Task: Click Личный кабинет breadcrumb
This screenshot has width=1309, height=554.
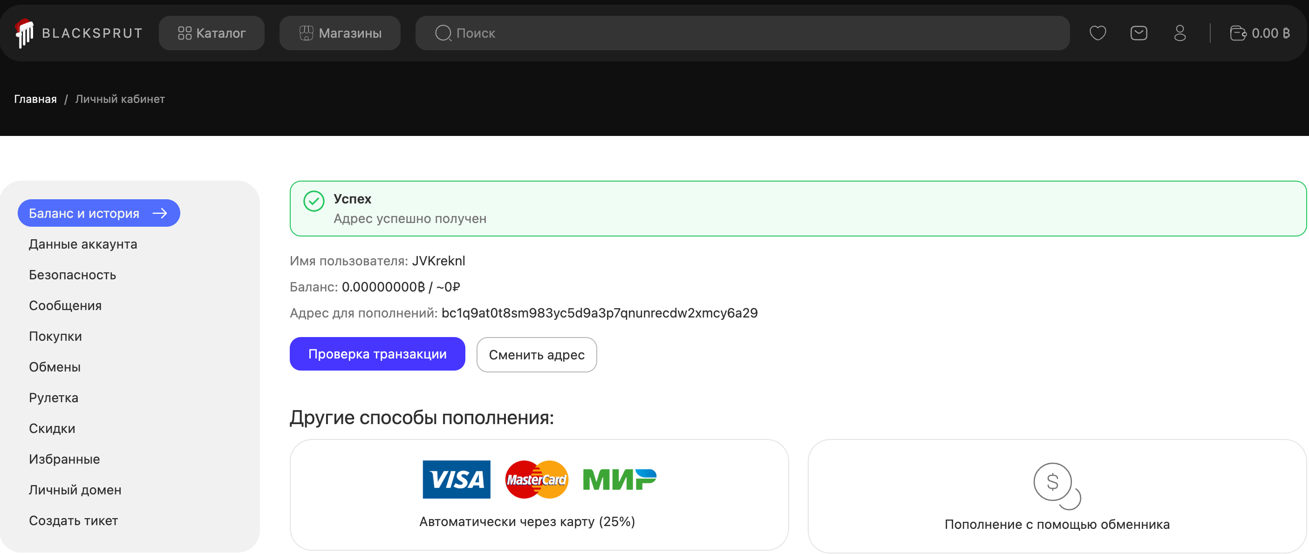Action: pos(120,99)
